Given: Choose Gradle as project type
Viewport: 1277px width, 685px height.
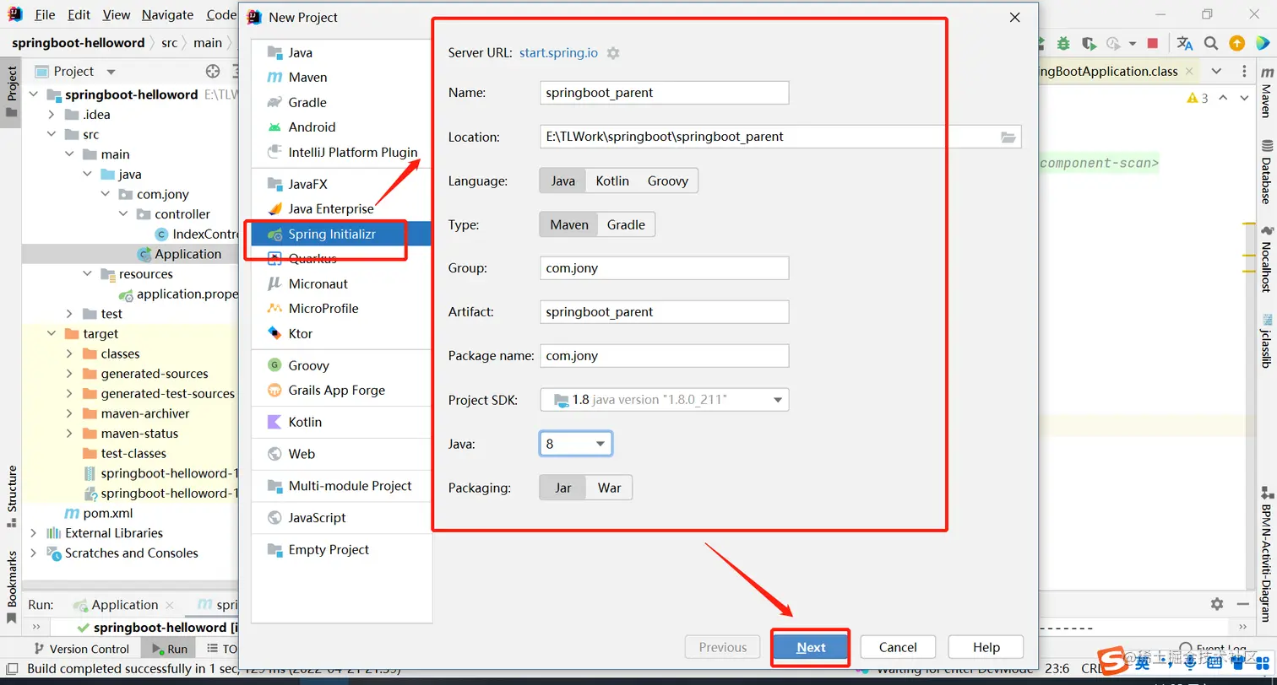Looking at the screenshot, I should (x=626, y=224).
